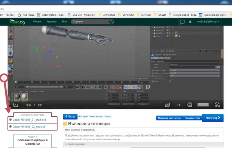Image resolution: width=232 pixels, height=148 pixels.
Task: Click the warning triangle tag on Hand object
Action: pos(180,36)
